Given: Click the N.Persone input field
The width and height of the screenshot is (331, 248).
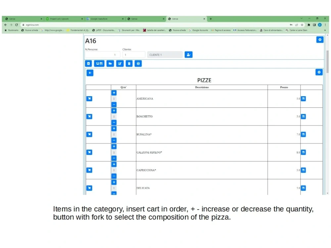Looking at the screenshot, I should click(x=103, y=55).
